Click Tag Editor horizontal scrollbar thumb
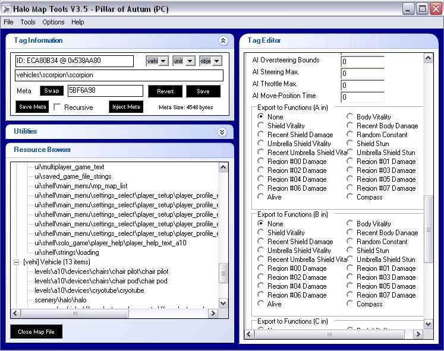The height and width of the screenshot is (351, 444). [329, 334]
